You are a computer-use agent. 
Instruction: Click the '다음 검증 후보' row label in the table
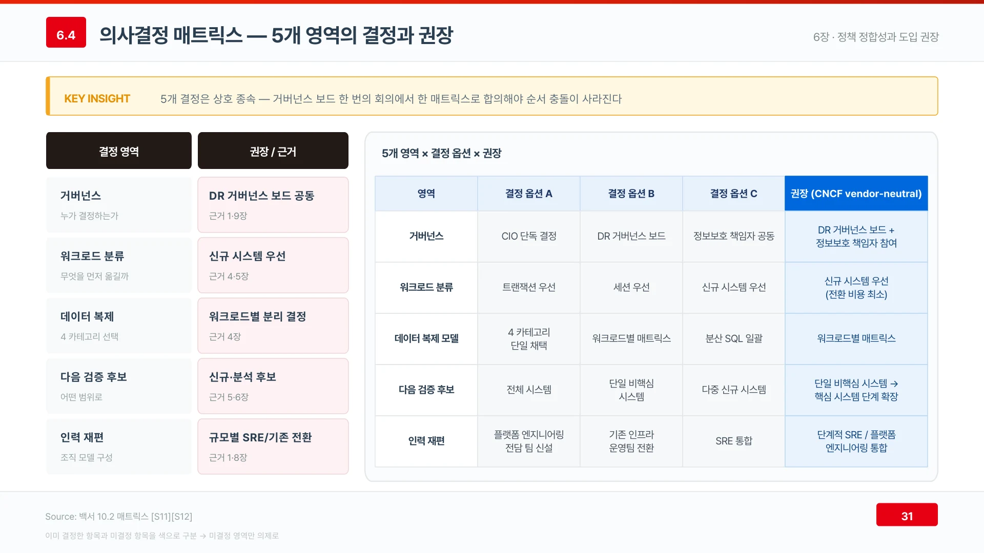(x=426, y=390)
